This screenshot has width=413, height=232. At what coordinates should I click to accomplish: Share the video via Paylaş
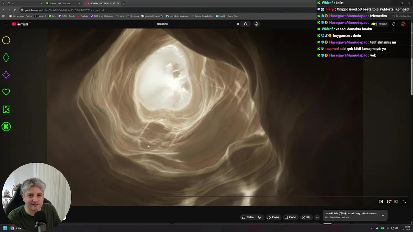pyautogui.click(x=273, y=217)
